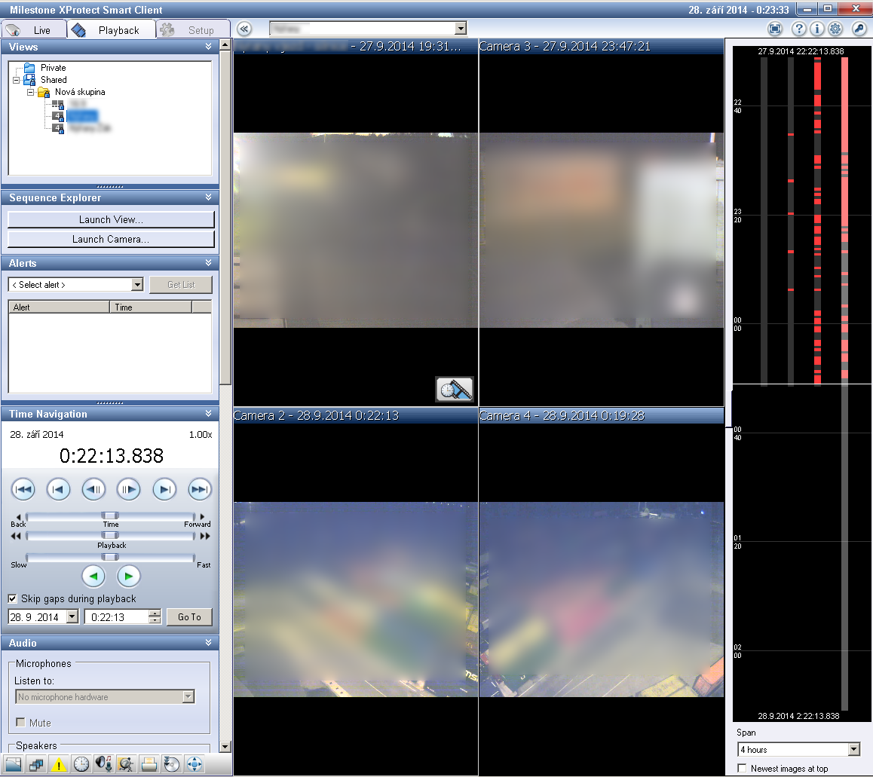Click the time input field showing 0:22:13
Viewport: 873px width, 777px height.
(x=117, y=616)
